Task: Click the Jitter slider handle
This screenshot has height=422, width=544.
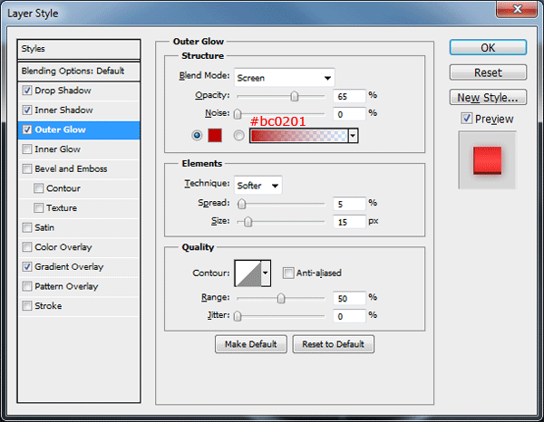Action: (238, 316)
